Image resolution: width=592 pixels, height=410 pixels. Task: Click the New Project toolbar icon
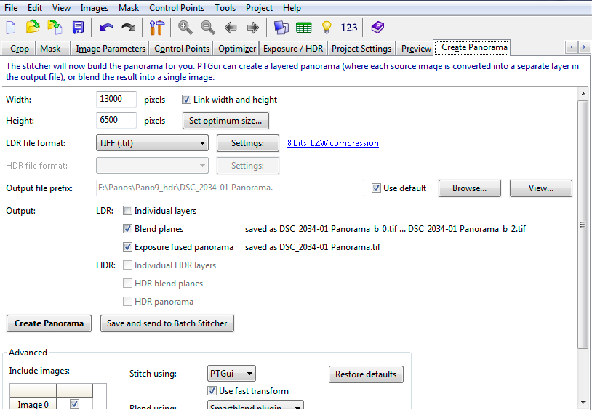click(x=11, y=28)
